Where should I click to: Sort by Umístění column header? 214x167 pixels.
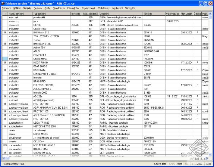[x=121, y=14]
